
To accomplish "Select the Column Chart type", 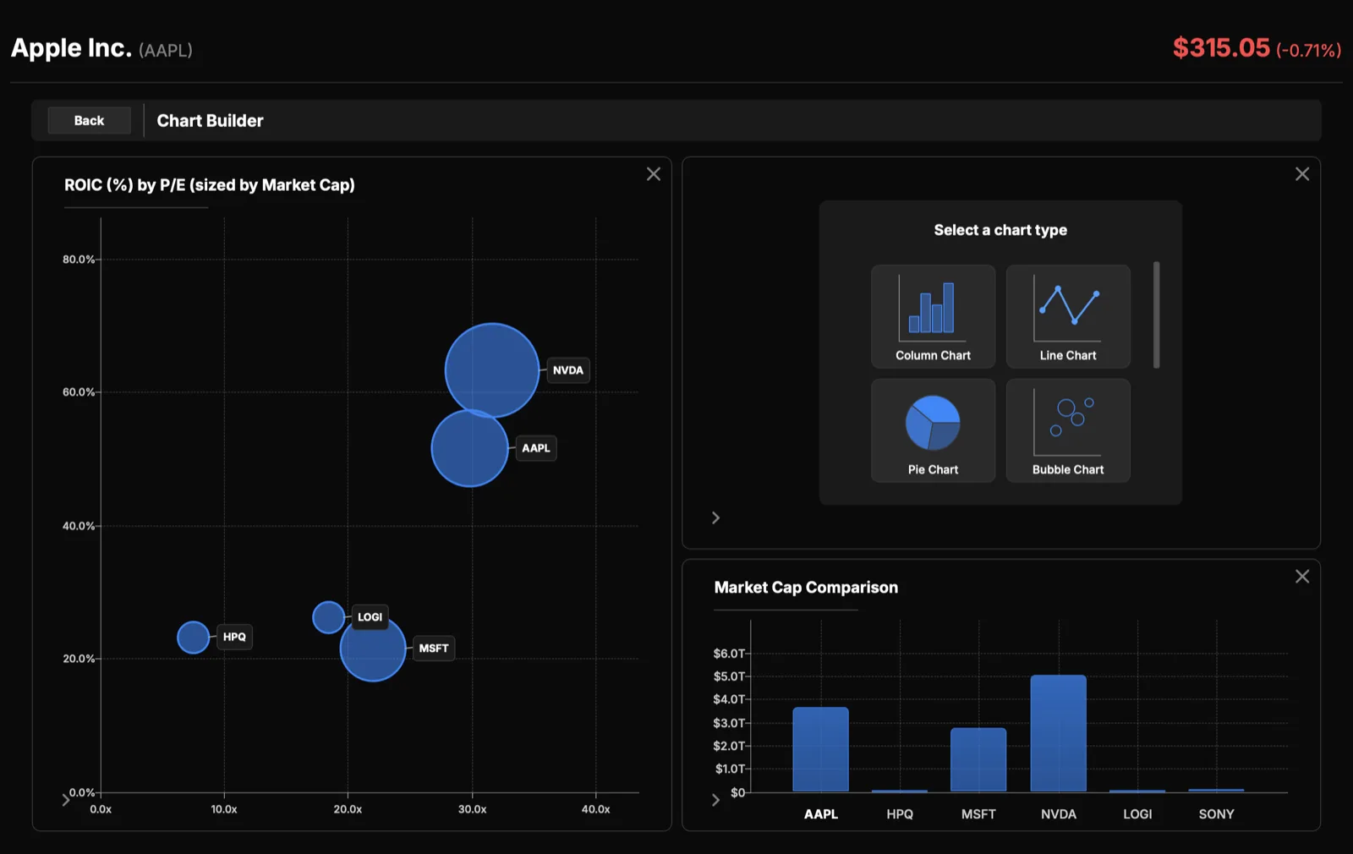I will pos(933,316).
